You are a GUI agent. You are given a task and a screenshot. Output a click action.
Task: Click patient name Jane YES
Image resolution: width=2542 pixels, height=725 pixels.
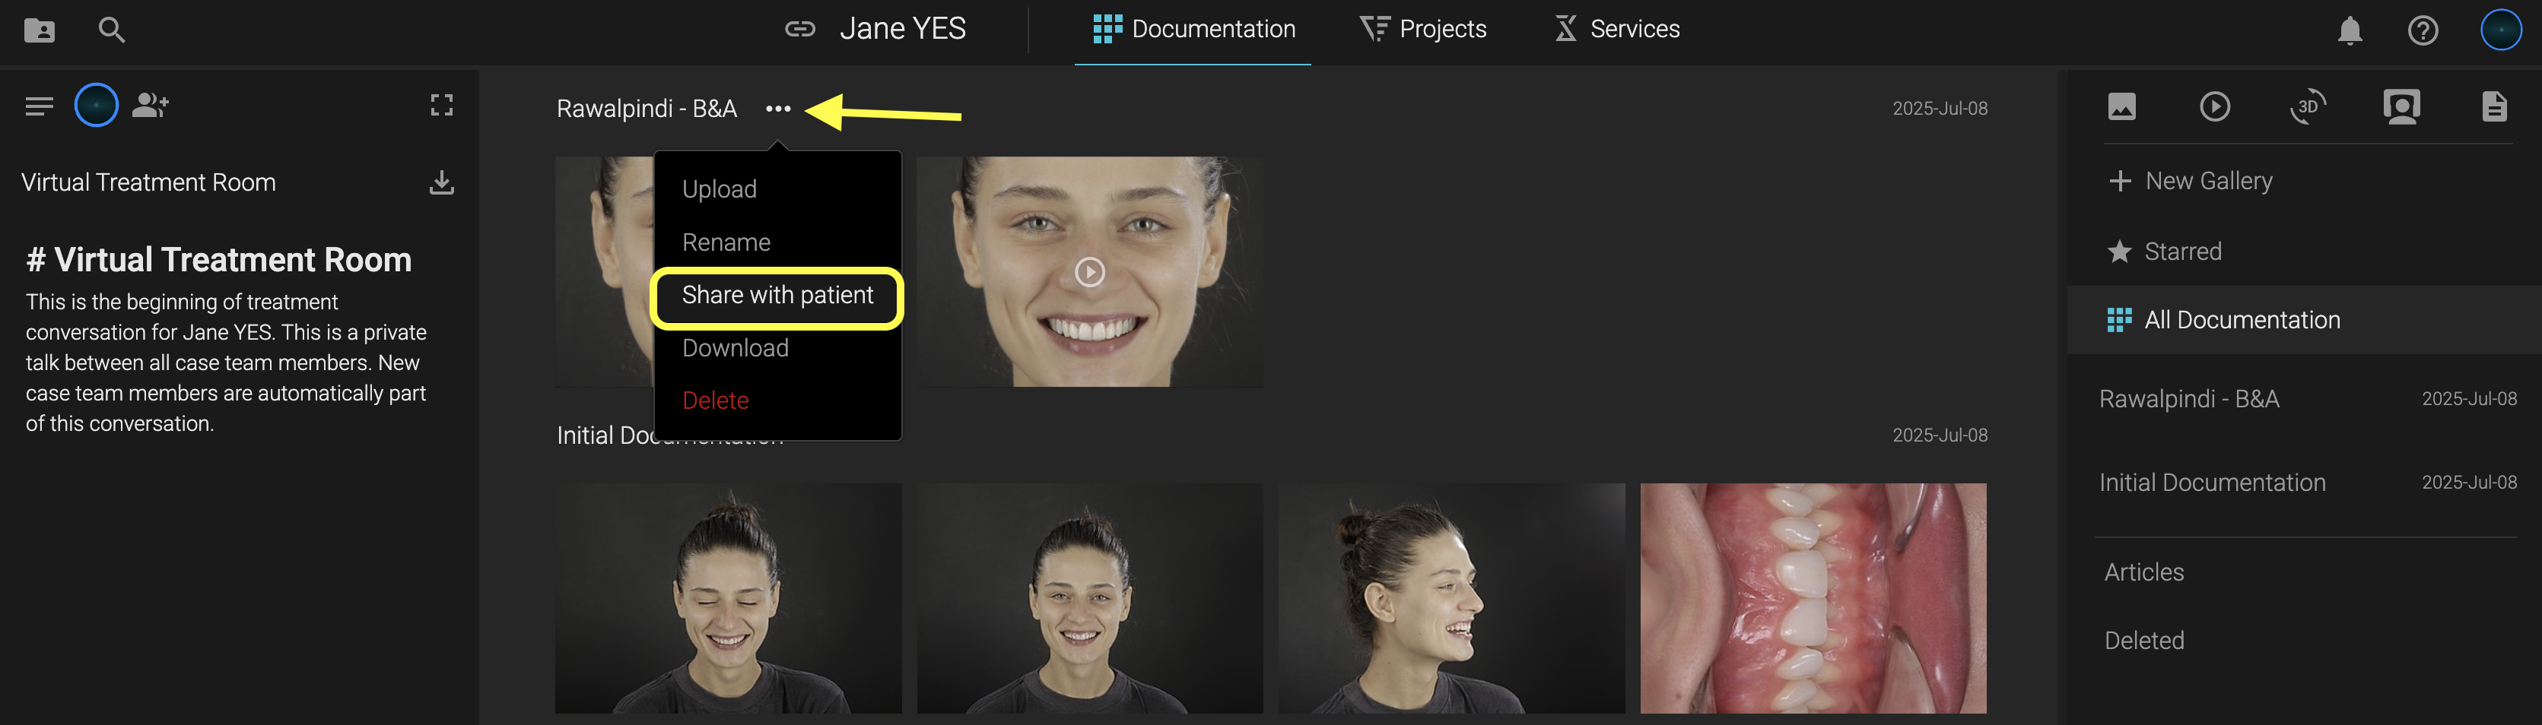pyautogui.click(x=902, y=29)
